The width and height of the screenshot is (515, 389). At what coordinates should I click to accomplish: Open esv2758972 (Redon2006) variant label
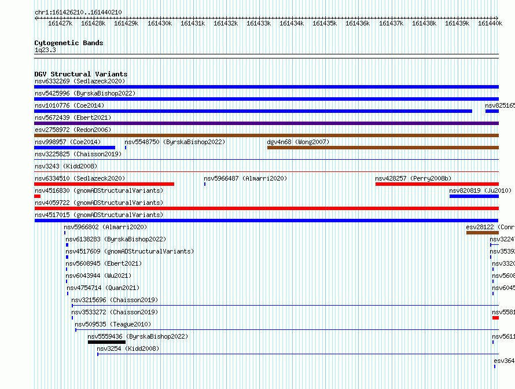tap(73, 130)
